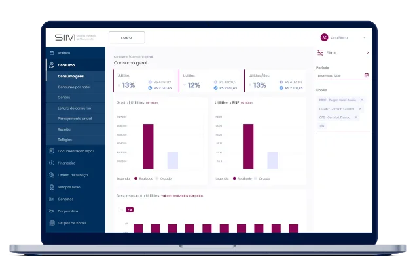Click the LOGO button in header
The height and width of the screenshot is (263, 417).
pos(126,37)
